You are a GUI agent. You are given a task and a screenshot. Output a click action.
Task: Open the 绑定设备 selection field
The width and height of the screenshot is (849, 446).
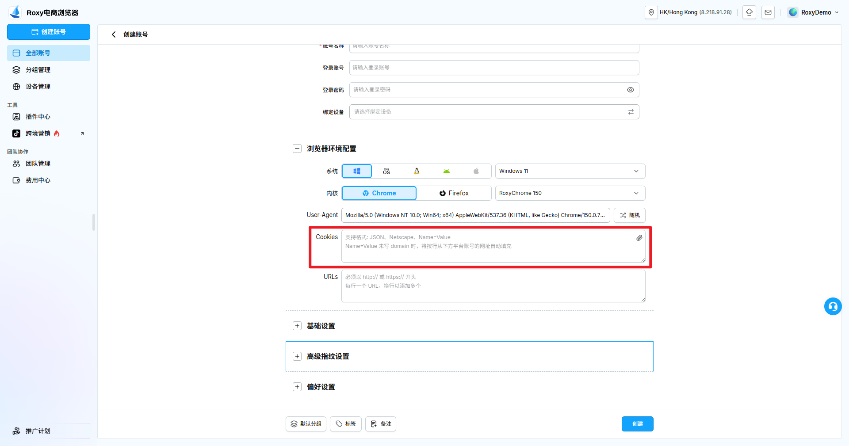[x=494, y=112]
